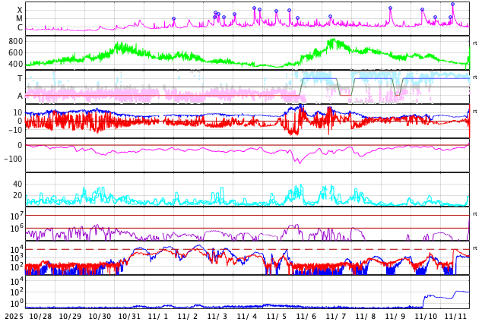Click the rt label beside green speed plot

[x=475, y=43]
